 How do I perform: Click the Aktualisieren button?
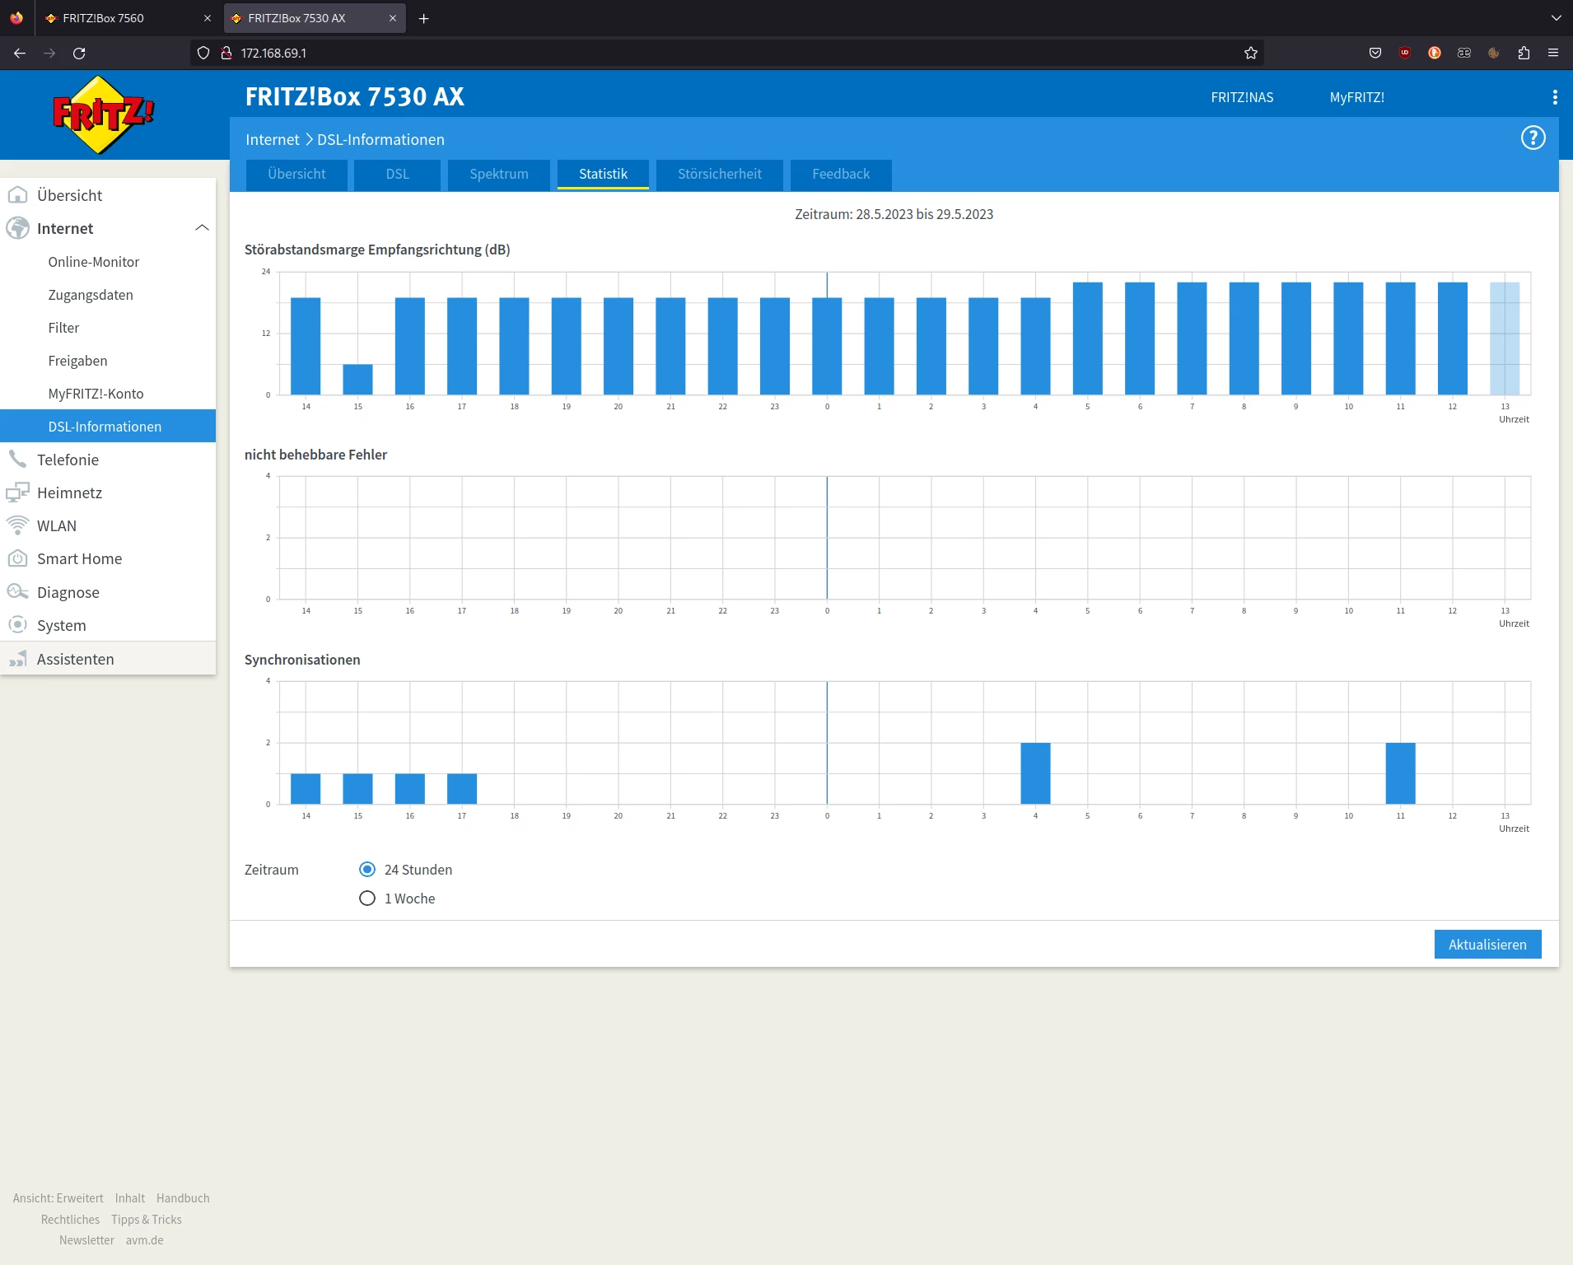click(1487, 945)
